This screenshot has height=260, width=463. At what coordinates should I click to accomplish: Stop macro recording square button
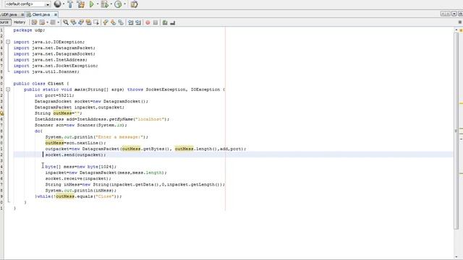click(156, 22)
